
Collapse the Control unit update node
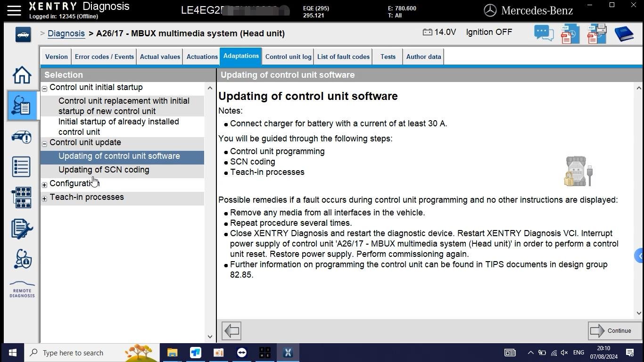click(44, 143)
